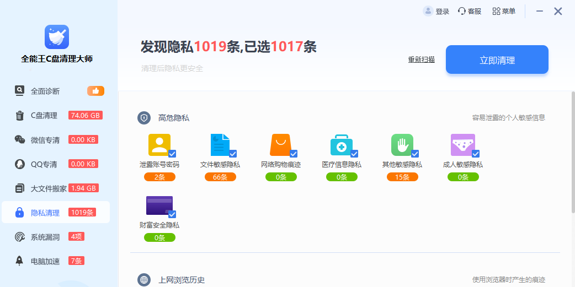
Task: Click the file sensitive privacy document icon
Action: coord(220,145)
